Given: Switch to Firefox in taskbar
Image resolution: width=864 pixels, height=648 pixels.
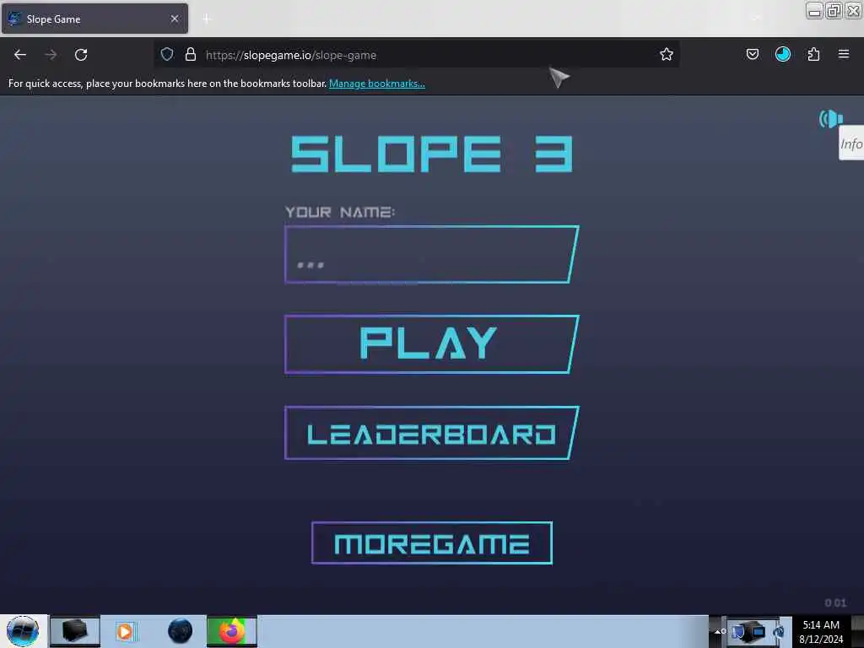Looking at the screenshot, I should [x=232, y=631].
